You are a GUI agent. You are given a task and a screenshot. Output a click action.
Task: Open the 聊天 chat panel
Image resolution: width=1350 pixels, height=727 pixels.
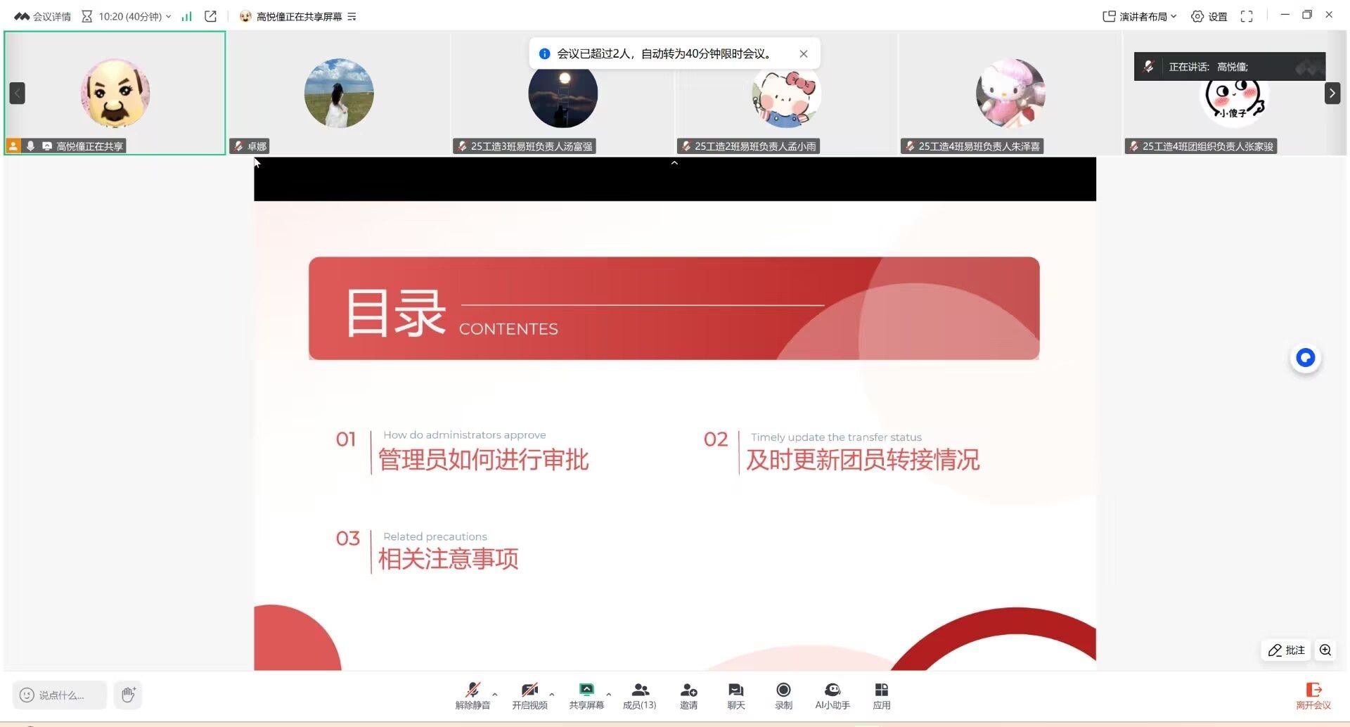[x=736, y=696]
